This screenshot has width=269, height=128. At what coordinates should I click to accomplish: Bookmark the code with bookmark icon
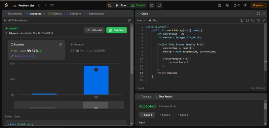click(x=247, y=20)
